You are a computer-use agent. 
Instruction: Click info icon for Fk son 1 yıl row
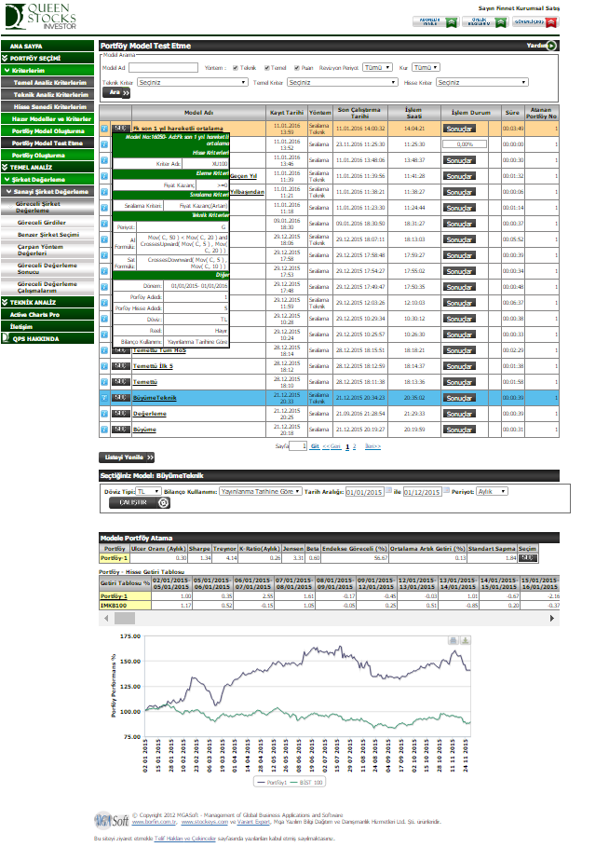click(104, 129)
